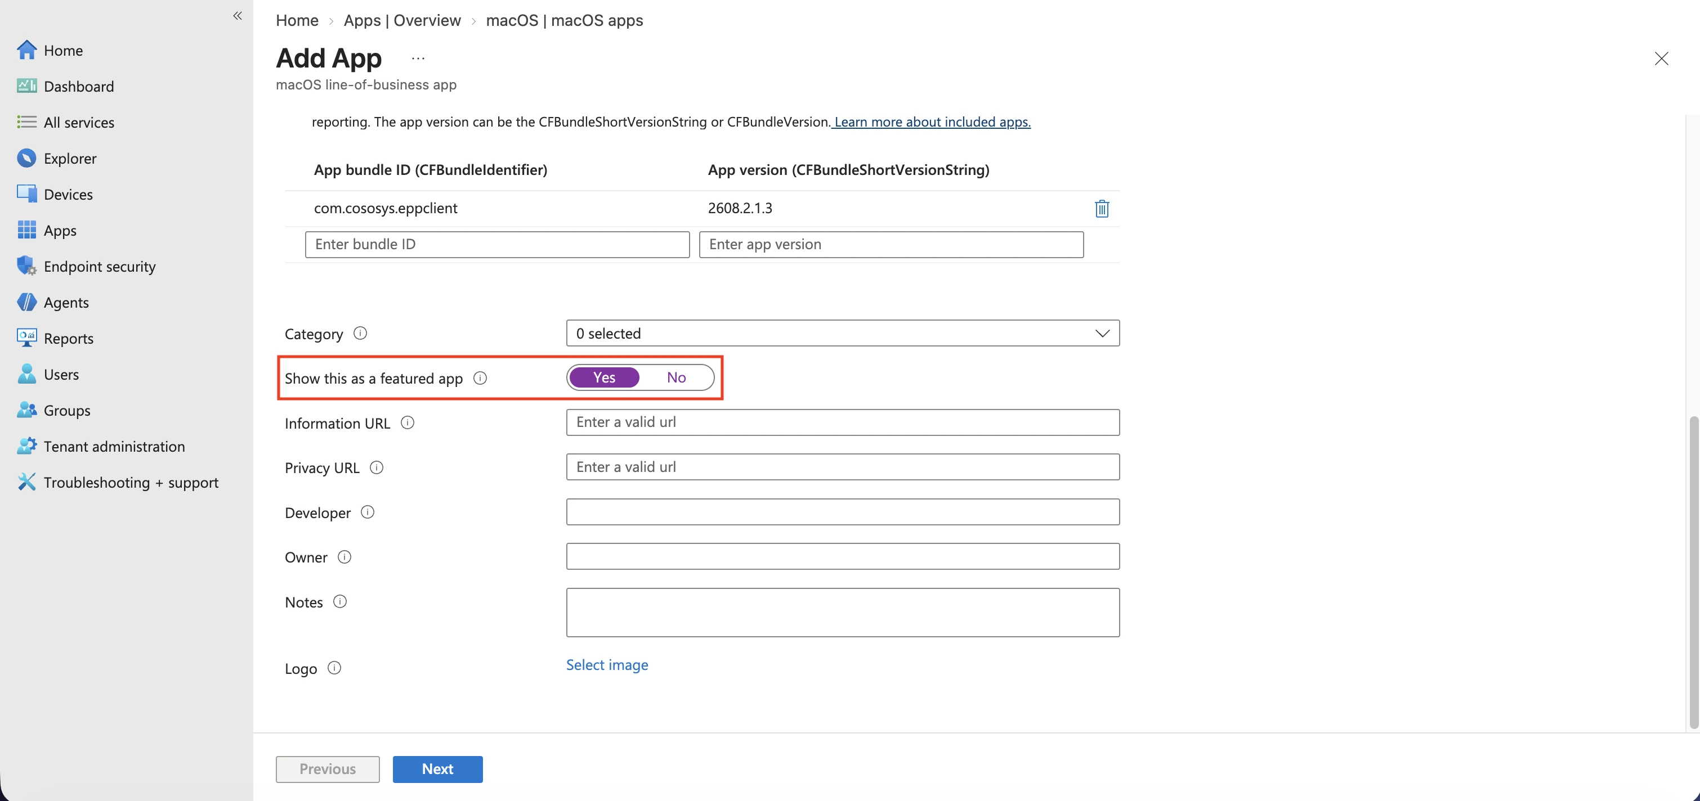Show info tooltip for Logo
The image size is (1700, 801).
click(x=334, y=668)
